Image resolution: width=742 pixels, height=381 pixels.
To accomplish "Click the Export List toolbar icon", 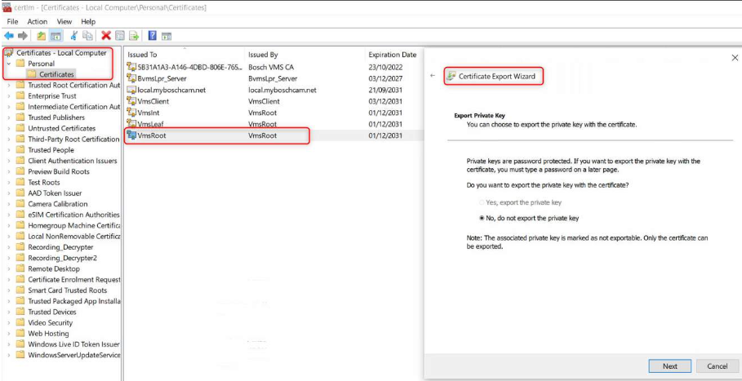I will click(134, 36).
